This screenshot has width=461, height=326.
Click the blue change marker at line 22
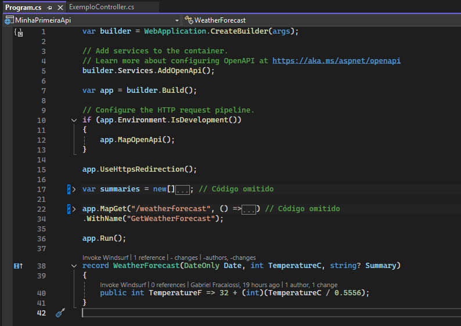point(69,209)
